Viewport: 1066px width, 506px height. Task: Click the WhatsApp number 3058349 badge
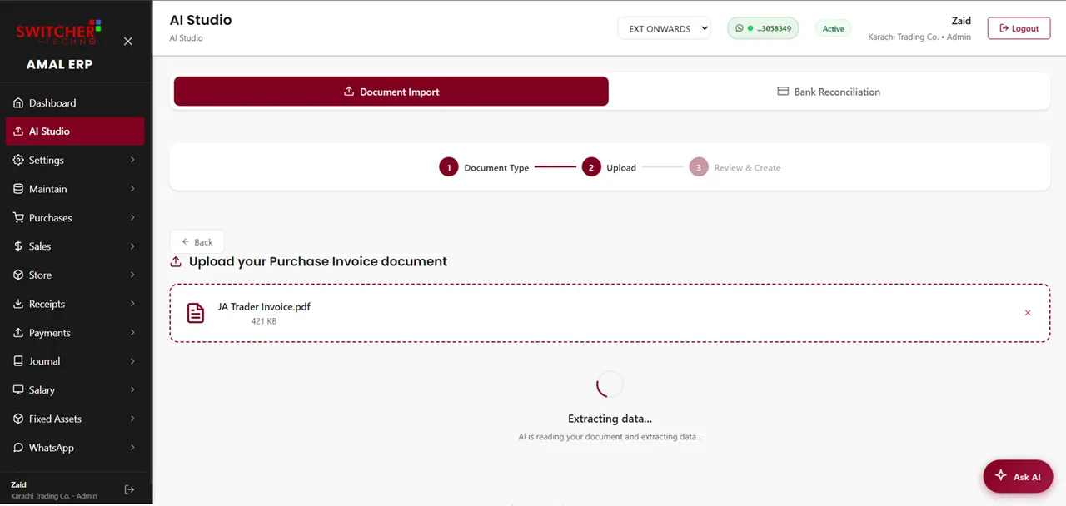(764, 28)
